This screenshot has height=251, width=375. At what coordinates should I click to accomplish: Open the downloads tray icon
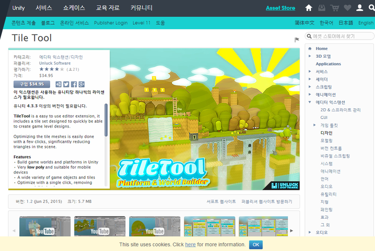[x=322, y=8]
